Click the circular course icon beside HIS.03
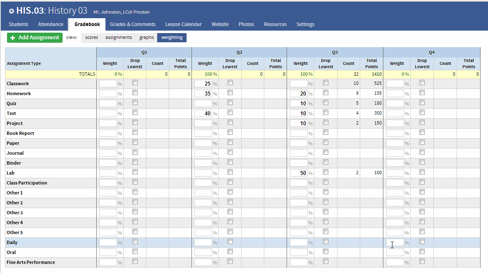The image size is (488, 273). click(11, 11)
